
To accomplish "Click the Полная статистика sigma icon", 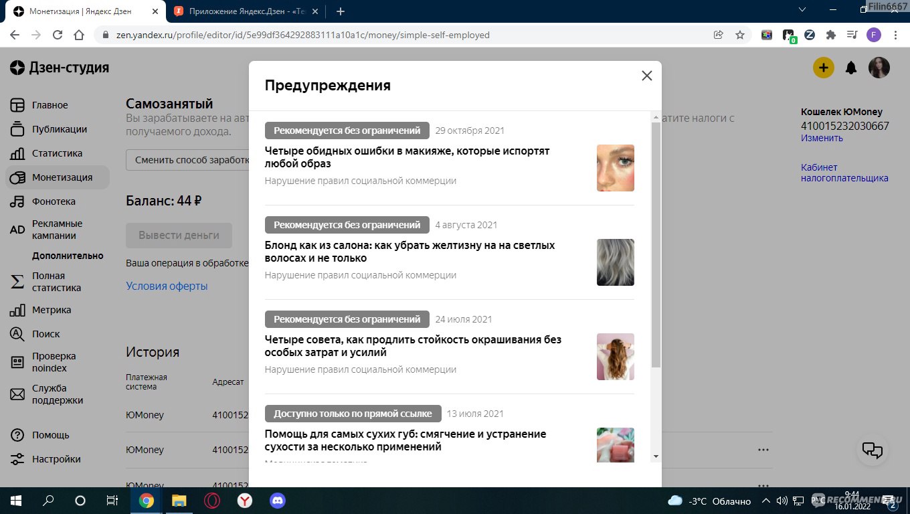I will (17, 282).
